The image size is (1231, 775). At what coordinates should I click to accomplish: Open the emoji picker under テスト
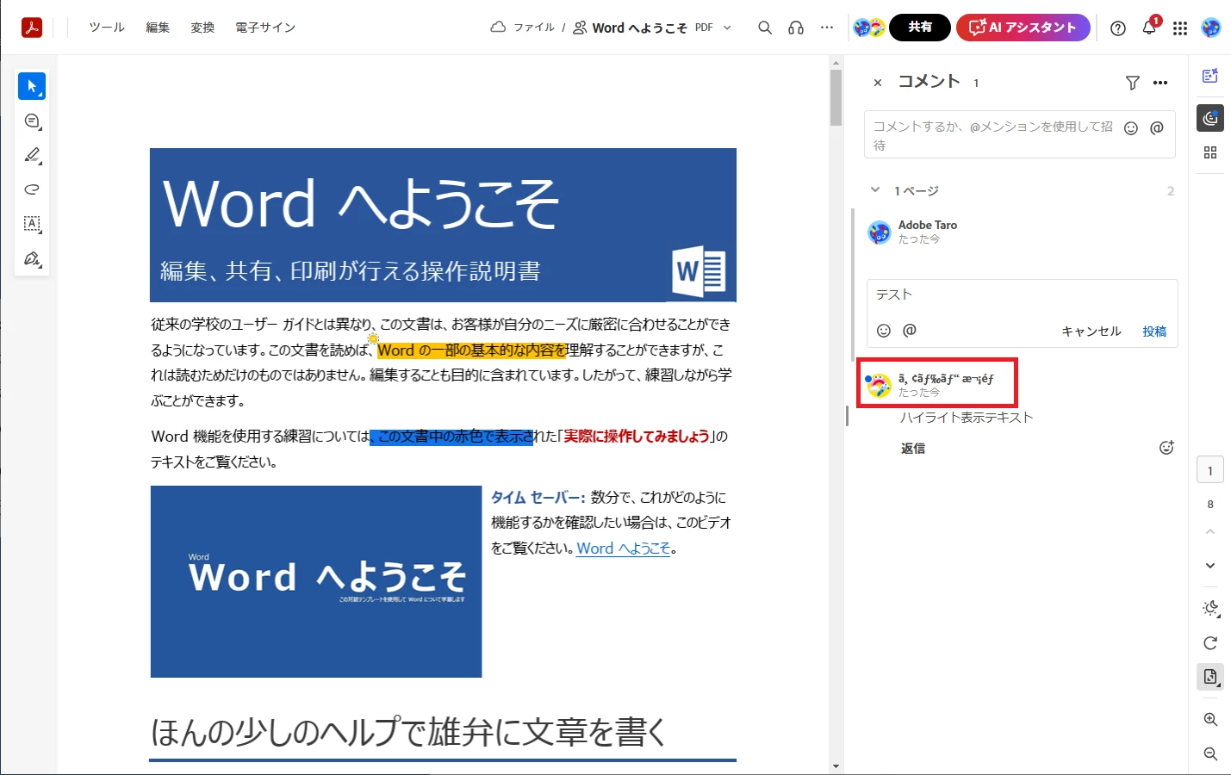pyautogui.click(x=884, y=331)
